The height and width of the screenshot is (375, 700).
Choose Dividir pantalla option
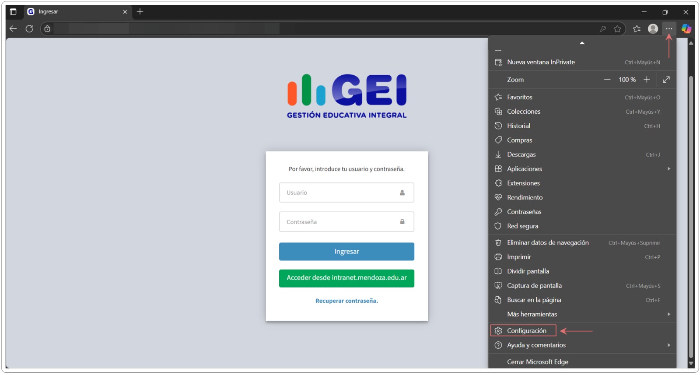tap(582, 271)
